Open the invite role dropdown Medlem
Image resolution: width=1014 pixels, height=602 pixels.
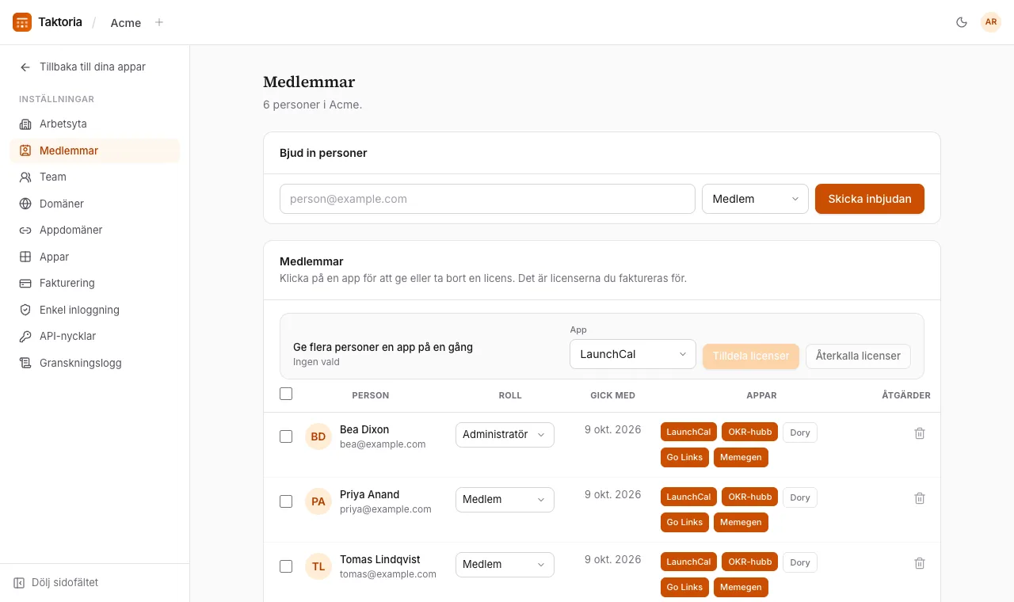(755, 199)
